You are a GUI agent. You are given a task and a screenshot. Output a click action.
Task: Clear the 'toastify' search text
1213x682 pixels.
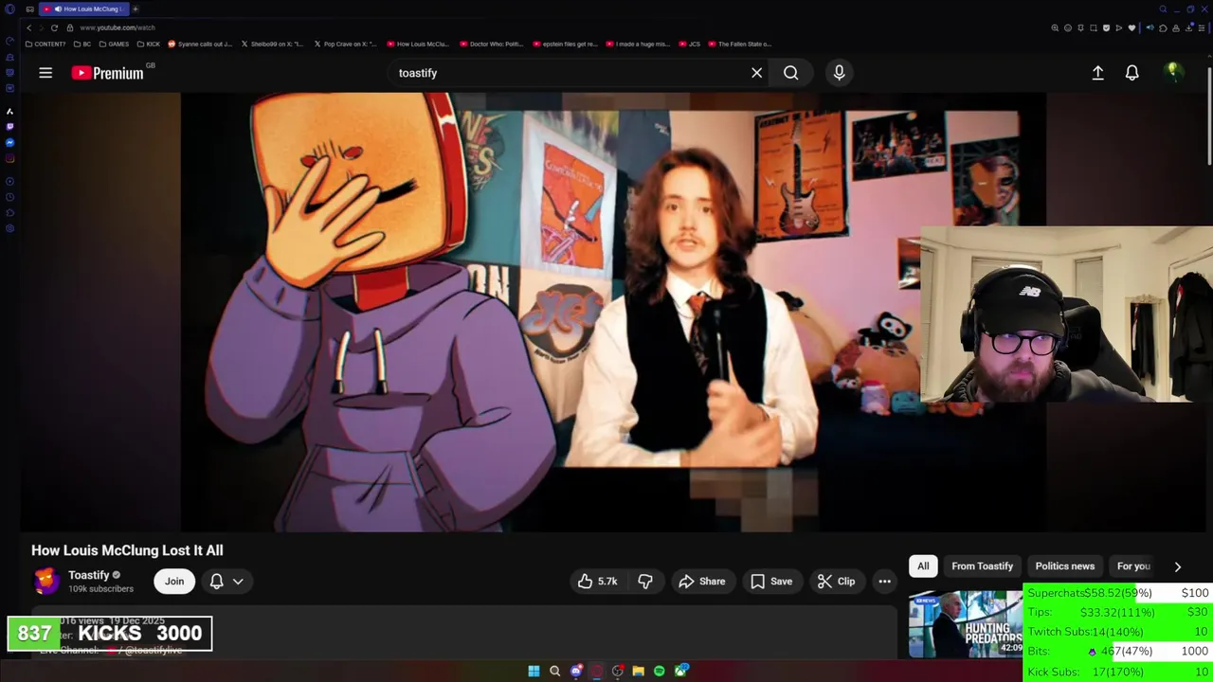click(x=756, y=73)
